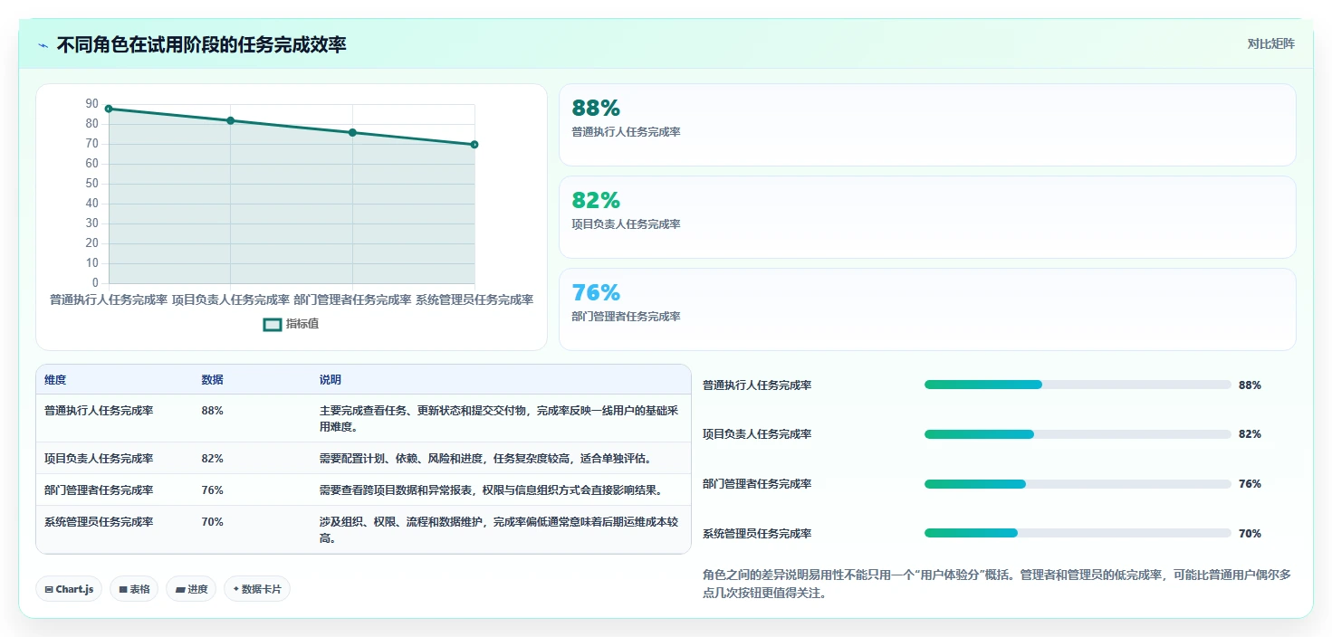Click the 88% value beside the progress bar
Image resolution: width=1332 pixels, height=637 pixels.
pyautogui.click(x=1250, y=385)
